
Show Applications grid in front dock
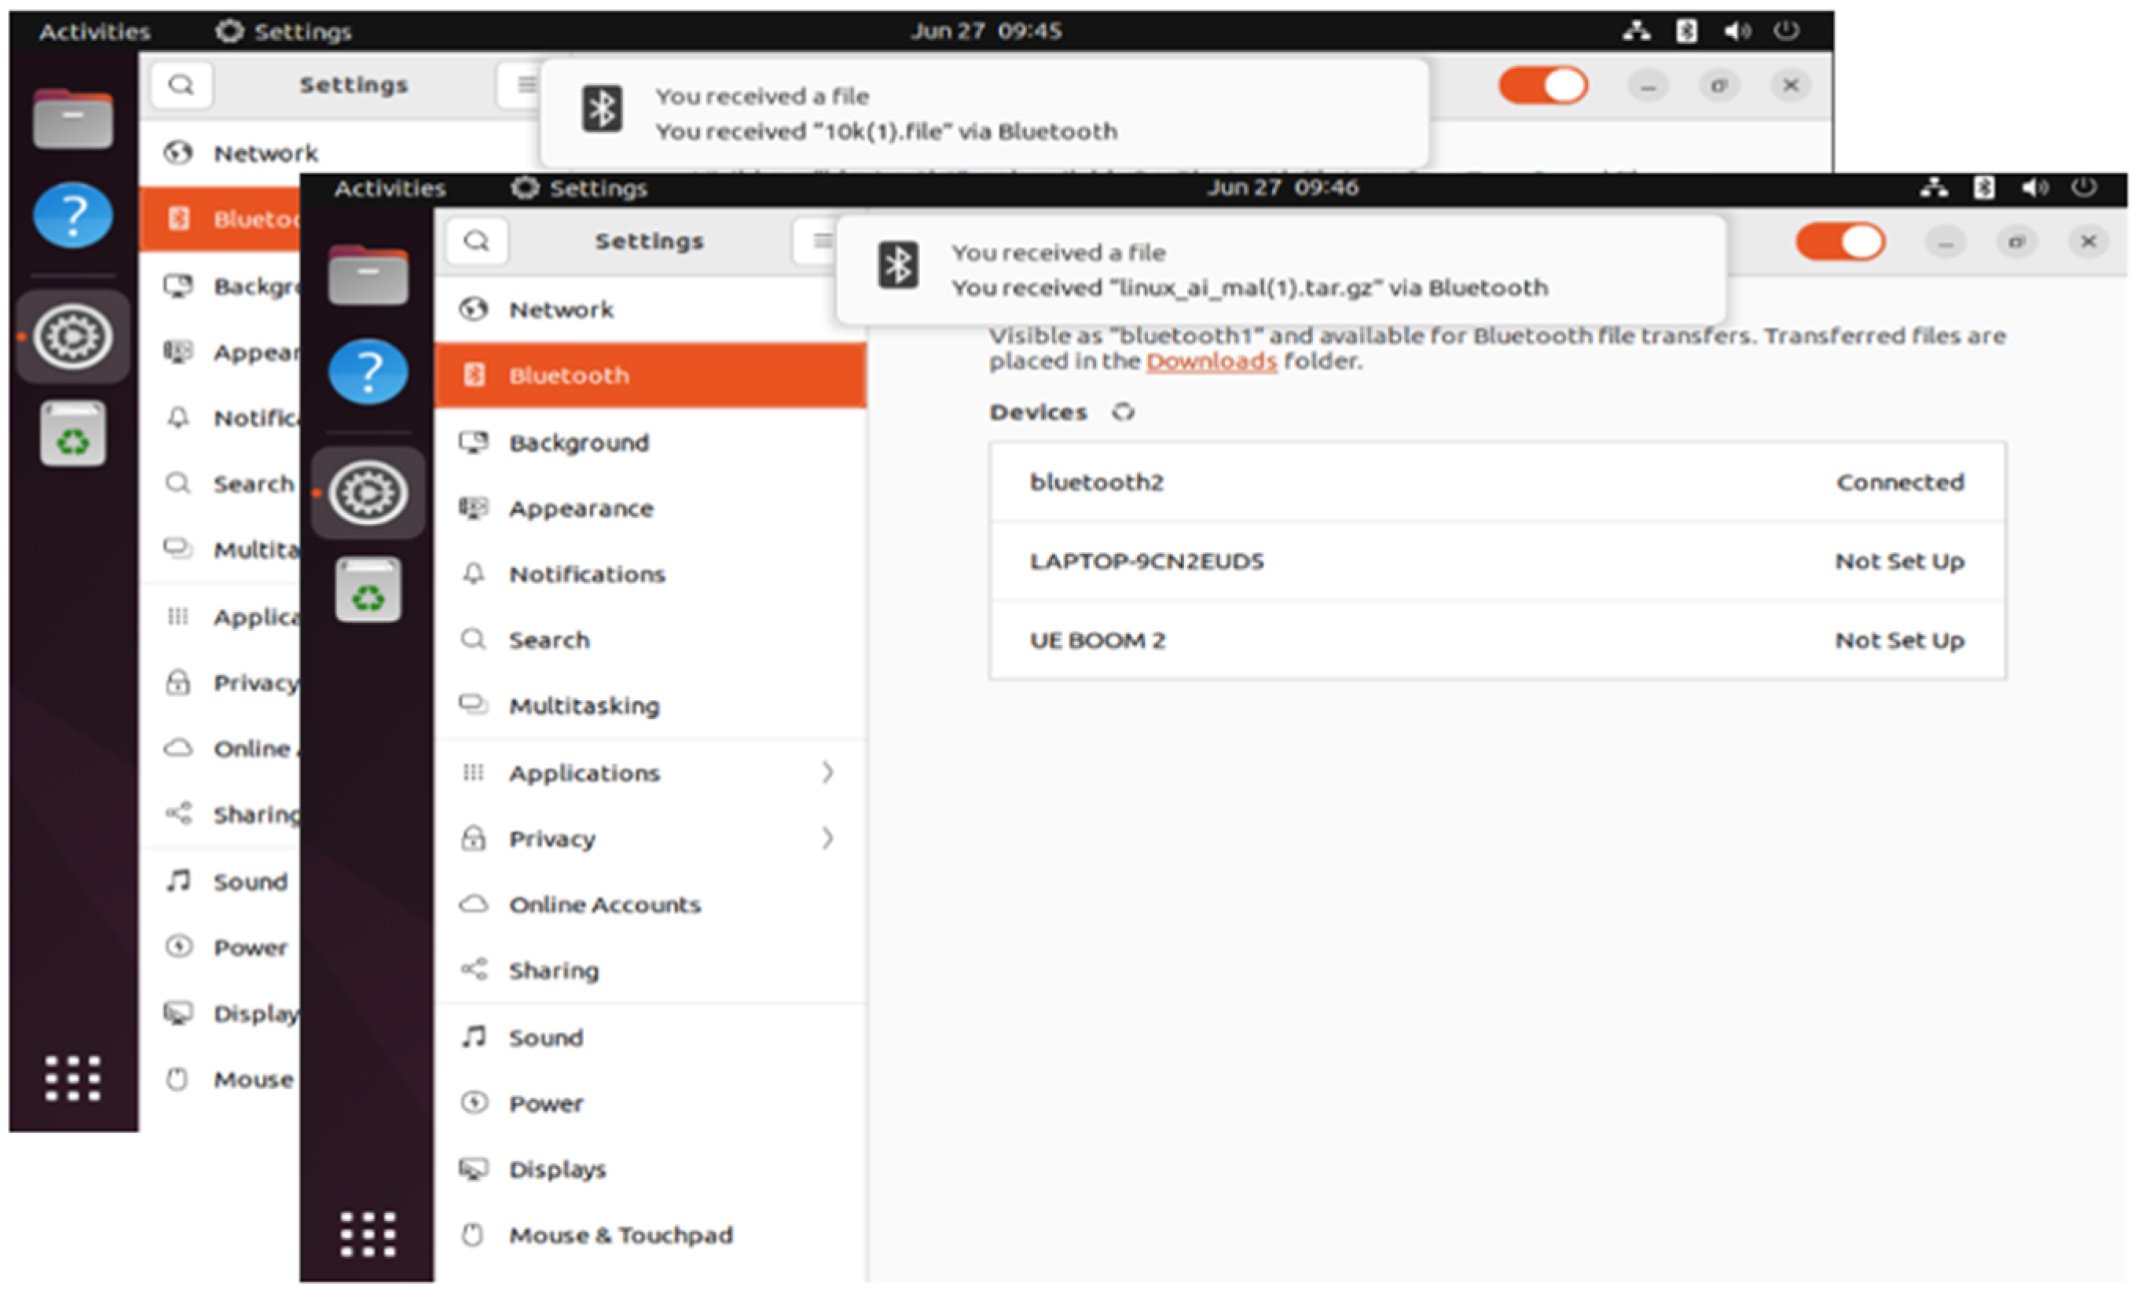pyautogui.click(x=368, y=1234)
